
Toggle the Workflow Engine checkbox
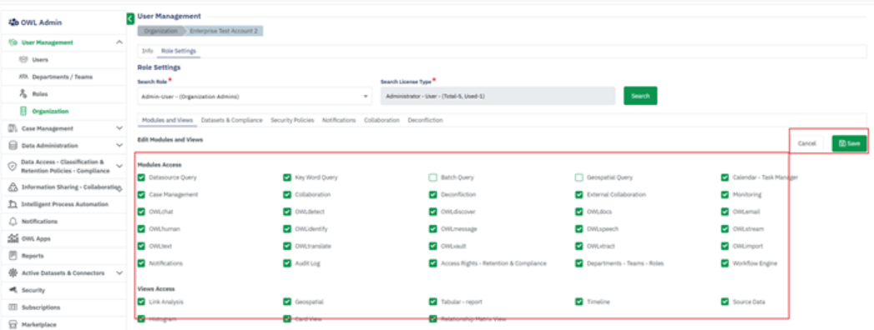pos(725,263)
